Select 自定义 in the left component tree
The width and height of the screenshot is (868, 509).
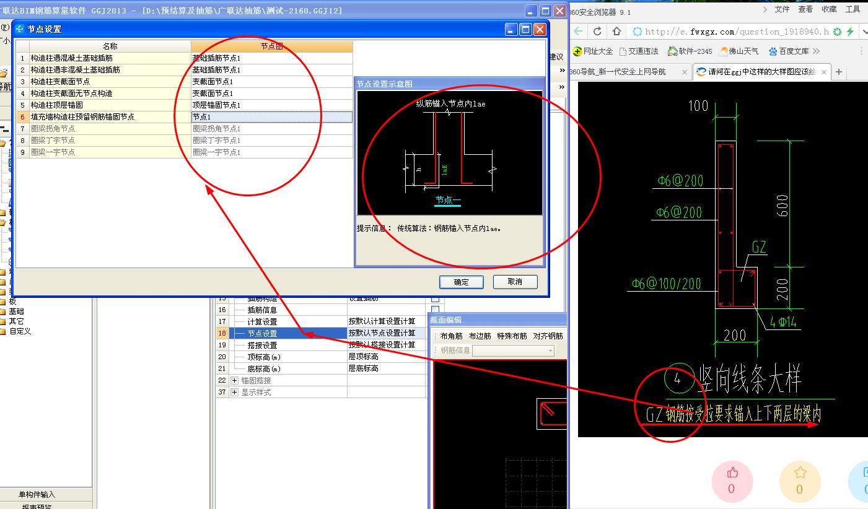tap(20, 331)
